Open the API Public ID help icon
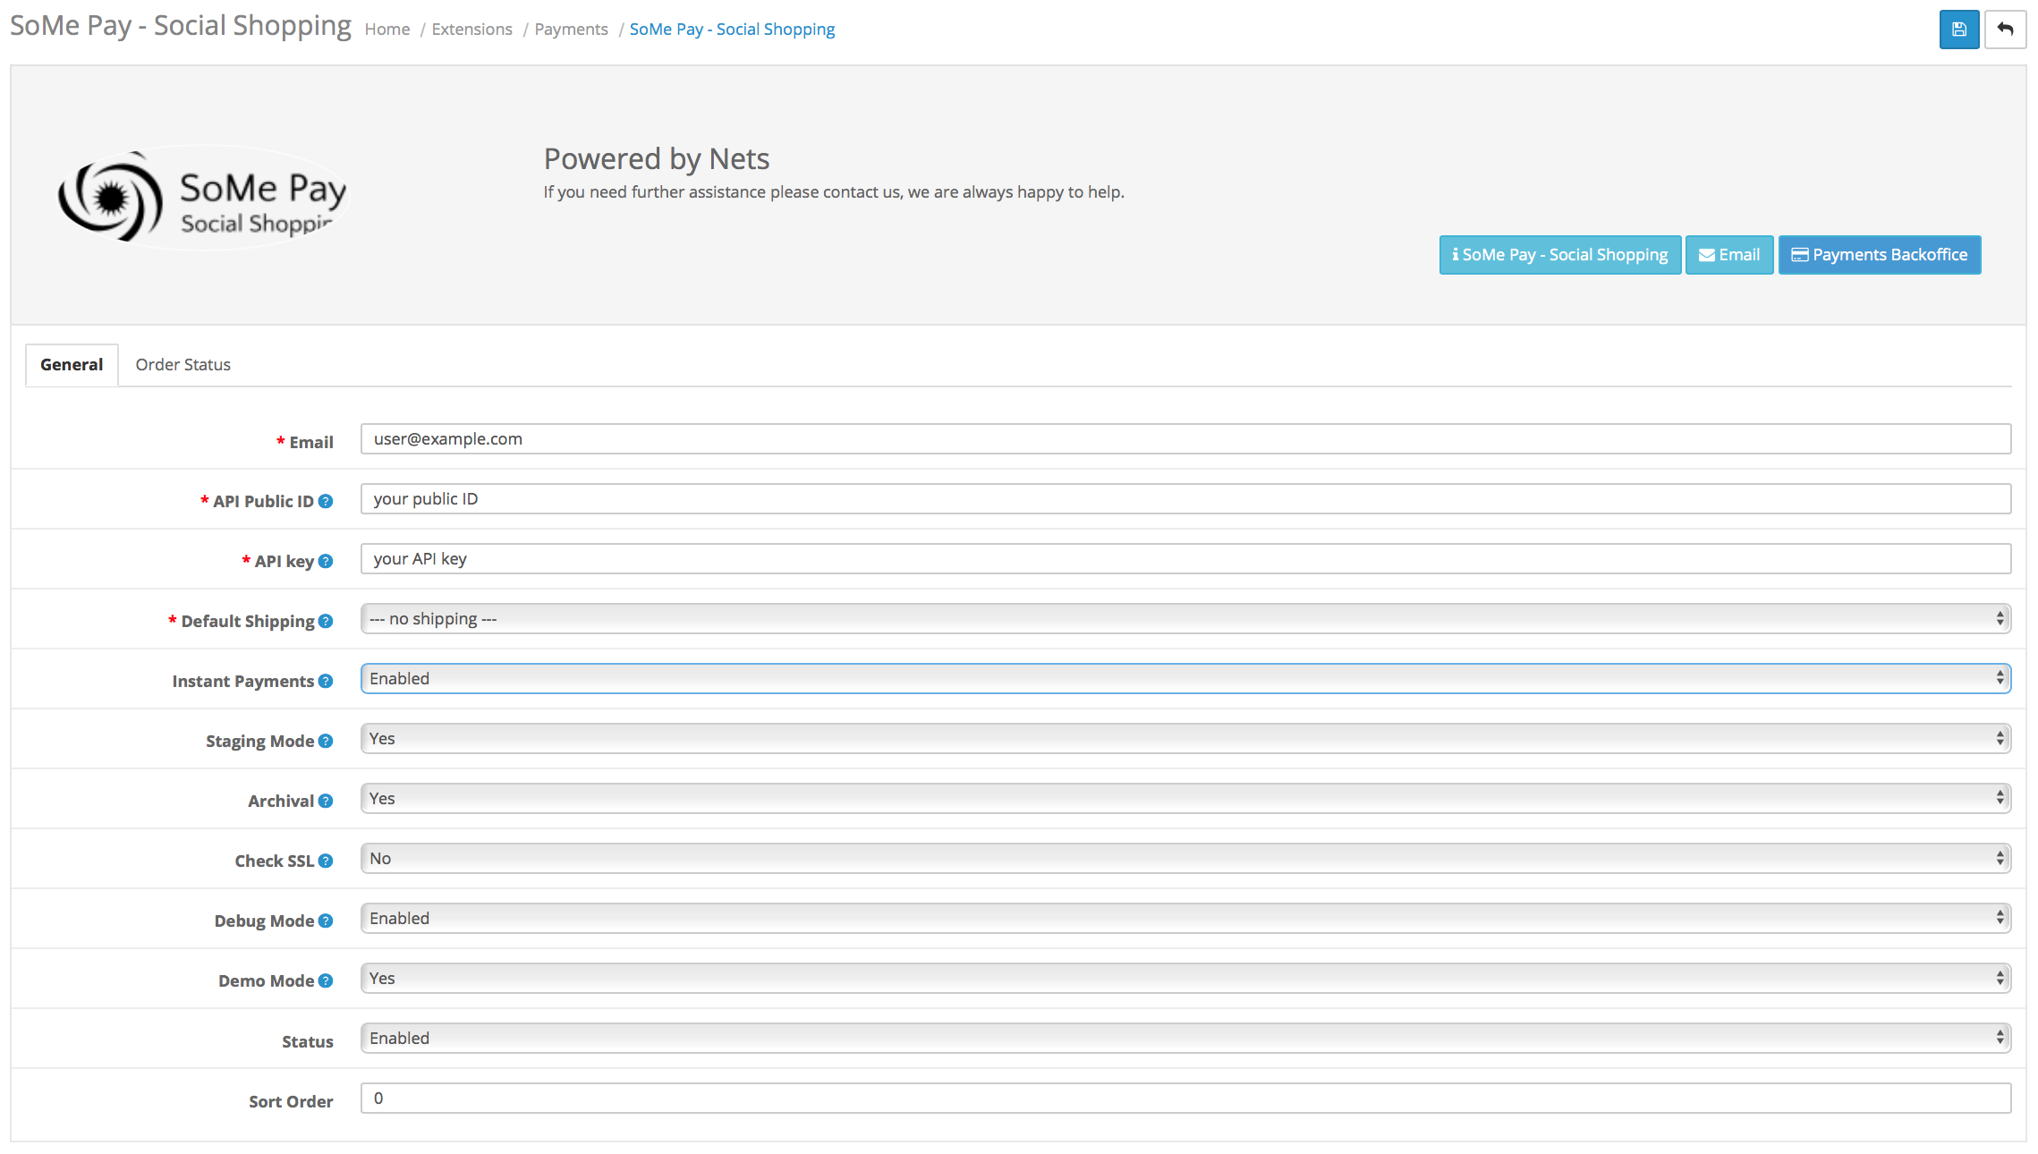Viewport: 2038px width, 1154px height. [326, 501]
